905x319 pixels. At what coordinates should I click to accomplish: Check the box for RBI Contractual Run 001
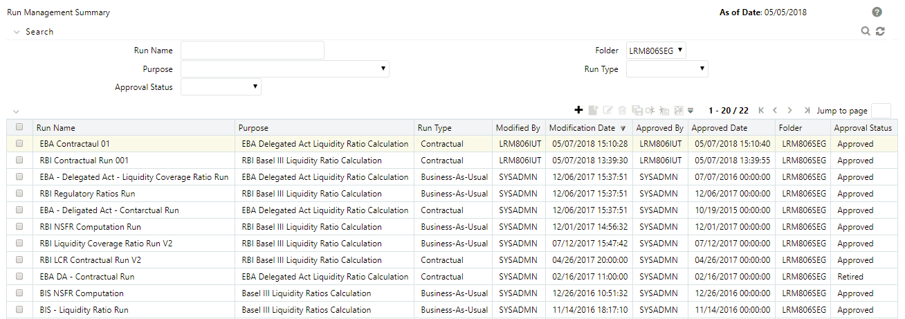coord(19,161)
